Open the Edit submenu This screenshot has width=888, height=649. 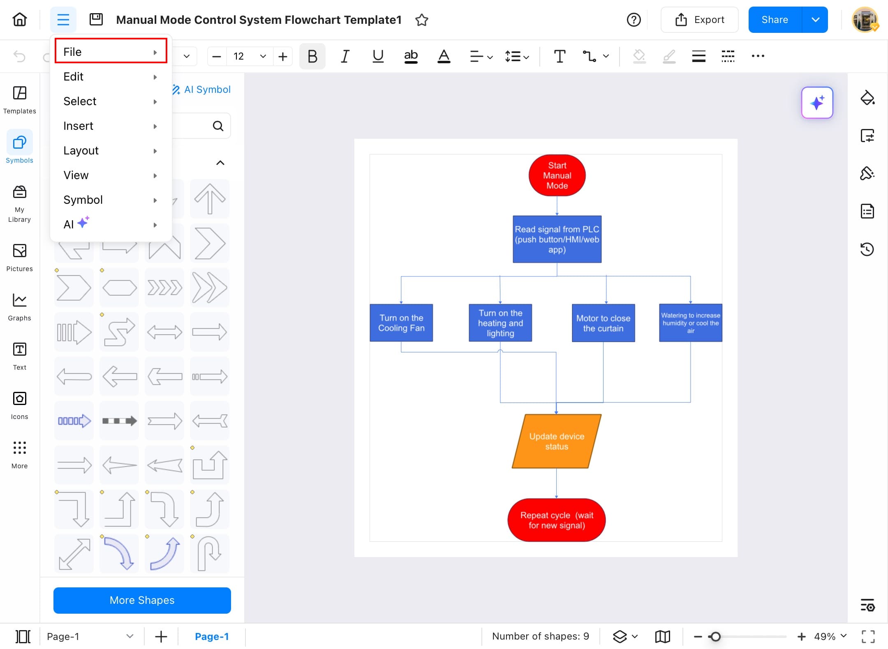click(111, 76)
